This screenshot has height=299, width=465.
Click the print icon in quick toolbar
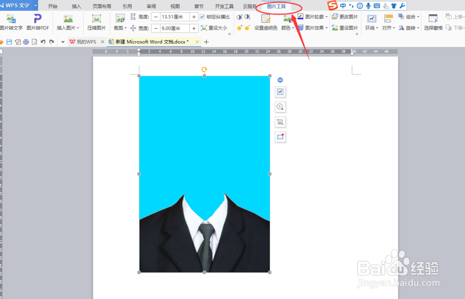26,42
